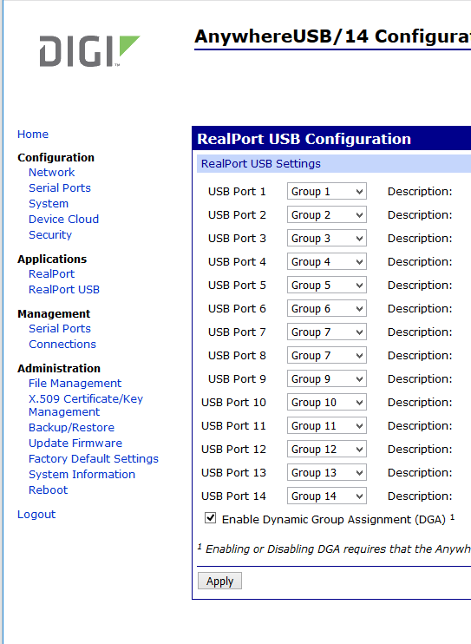Click the USB Port 14 label

[x=233, y=496]
